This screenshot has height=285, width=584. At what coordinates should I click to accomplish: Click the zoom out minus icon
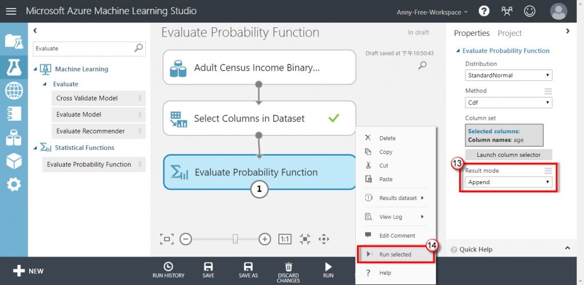point(185,239)
